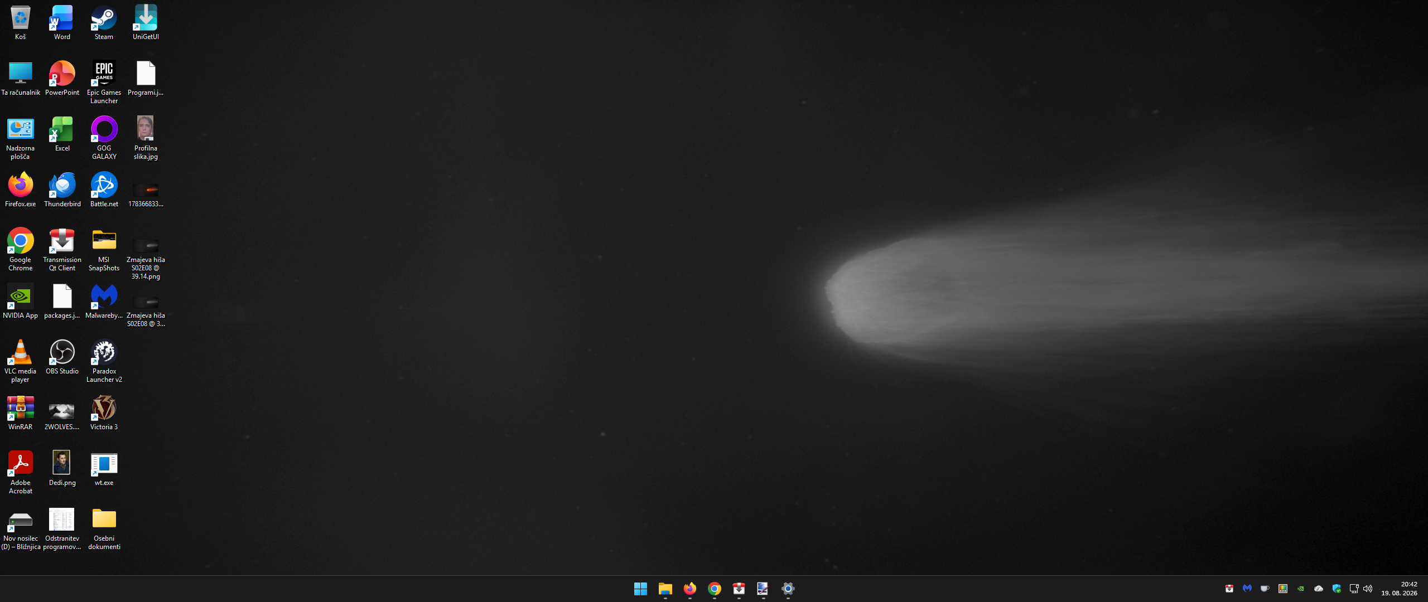The image size is (1428, 602).
Task: Open Windows Security shield tray icon
Action: coord(1337,589)
